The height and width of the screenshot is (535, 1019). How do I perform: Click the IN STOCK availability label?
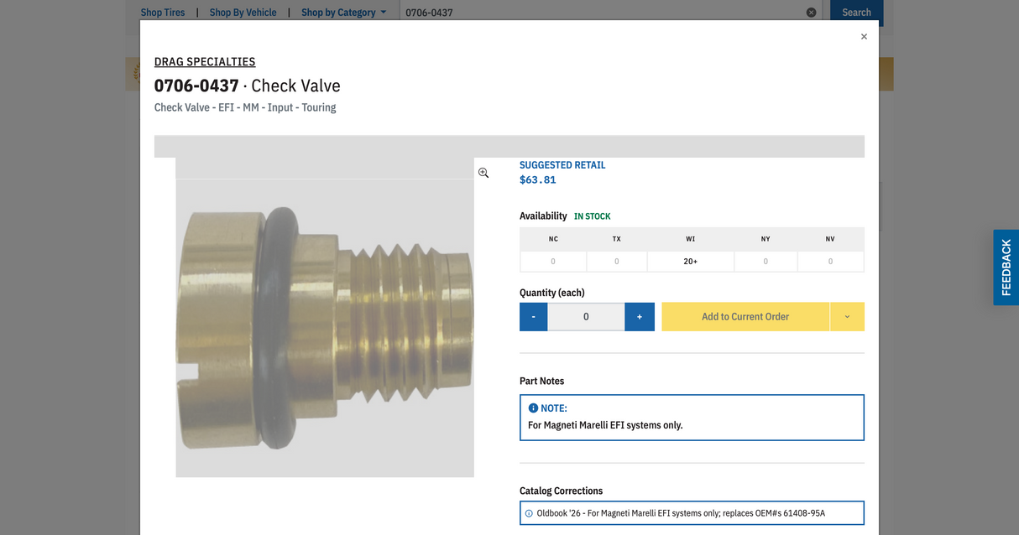tap(593, 216)
